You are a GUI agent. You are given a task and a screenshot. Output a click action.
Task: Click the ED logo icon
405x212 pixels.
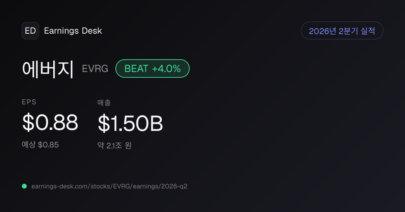click(30, 31)
